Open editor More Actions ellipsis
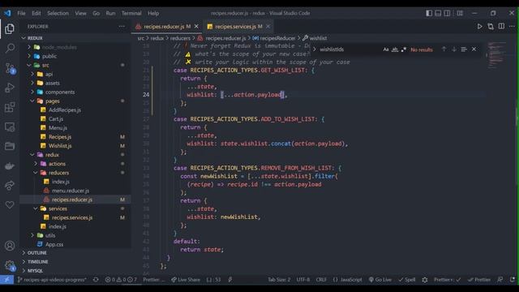This screenshot has width=519, height=292. (512, 27)
